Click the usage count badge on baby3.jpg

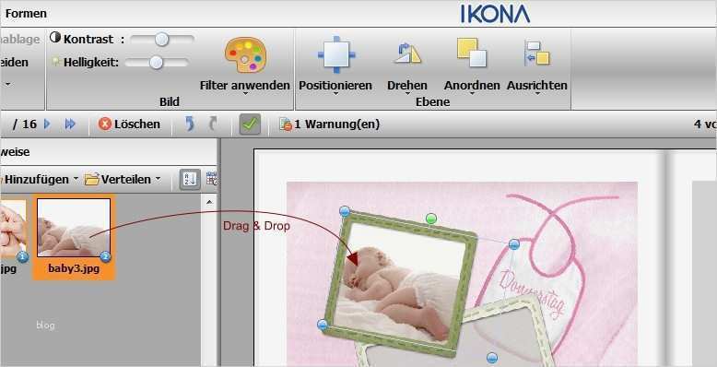[x=105, y=257]
